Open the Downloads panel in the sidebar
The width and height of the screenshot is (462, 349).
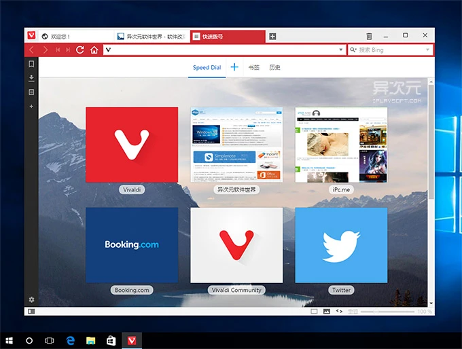pyautogui.click(x=31, y=78)
